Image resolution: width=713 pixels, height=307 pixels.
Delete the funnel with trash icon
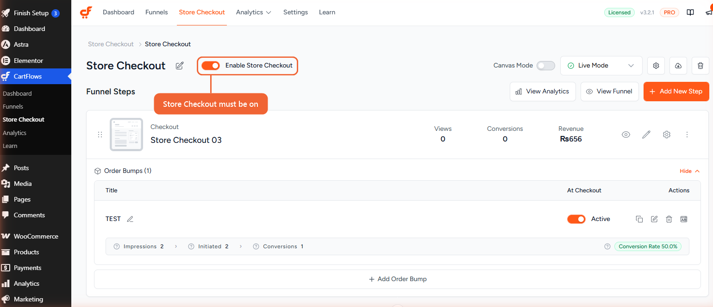(700, 66)
